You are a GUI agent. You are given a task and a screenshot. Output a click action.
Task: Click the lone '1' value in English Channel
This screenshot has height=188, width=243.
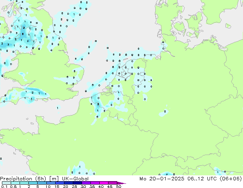pos(57,108)
